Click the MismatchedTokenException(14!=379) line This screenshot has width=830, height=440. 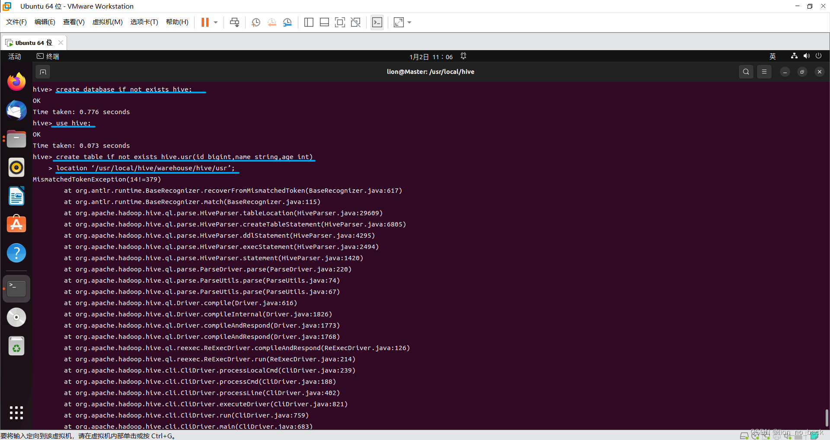pos(97,179)
